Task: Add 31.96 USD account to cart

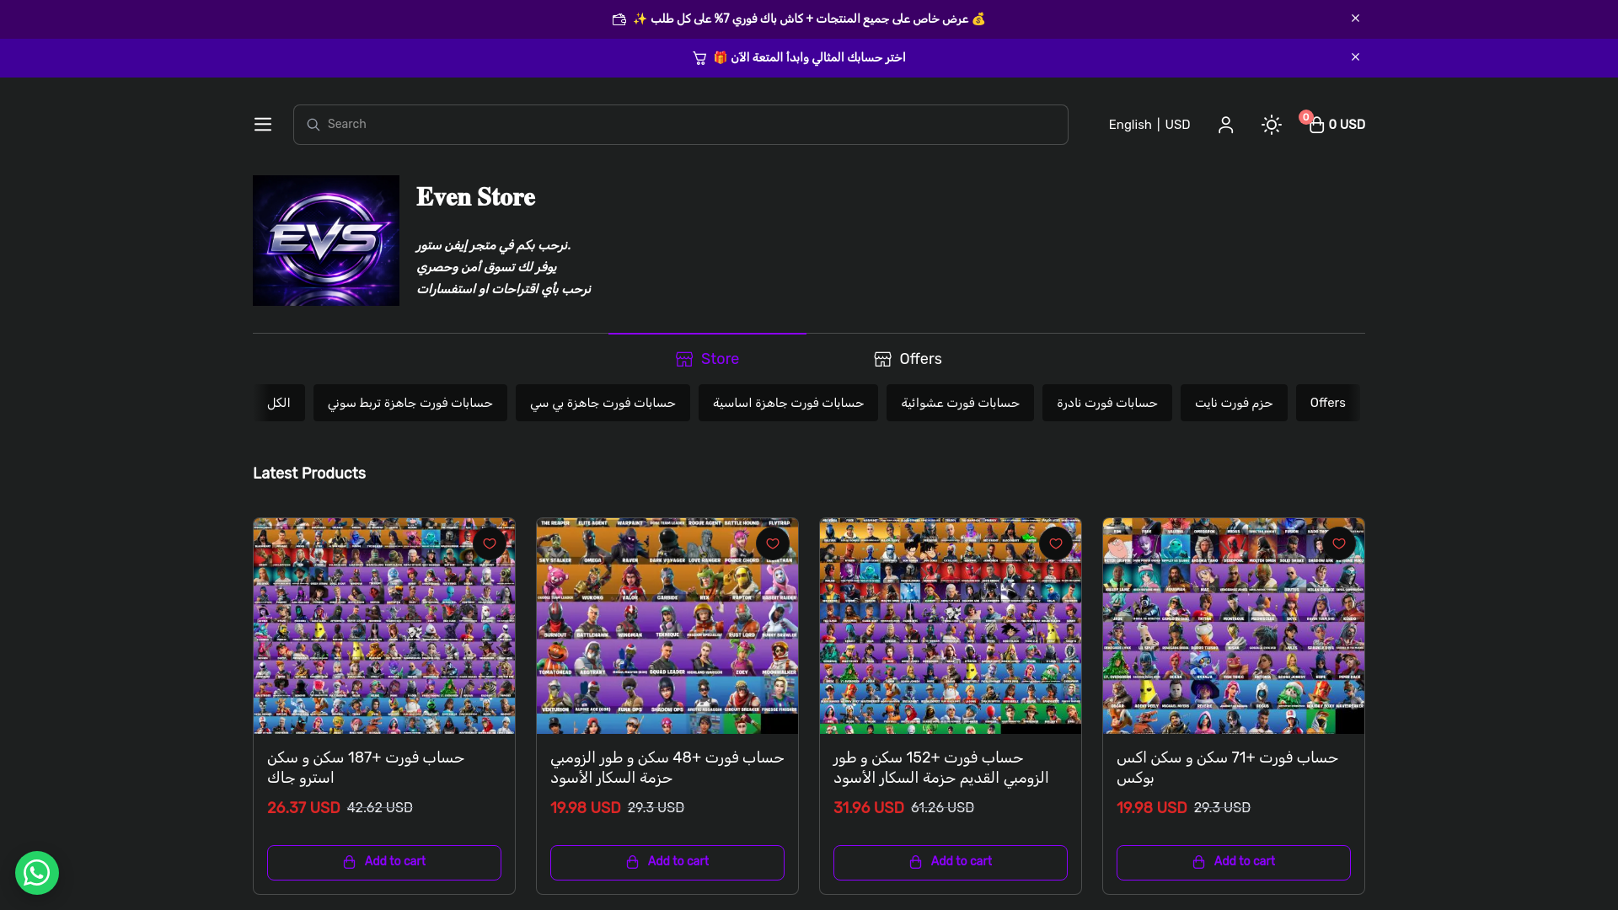Action: tap(951, 862)
